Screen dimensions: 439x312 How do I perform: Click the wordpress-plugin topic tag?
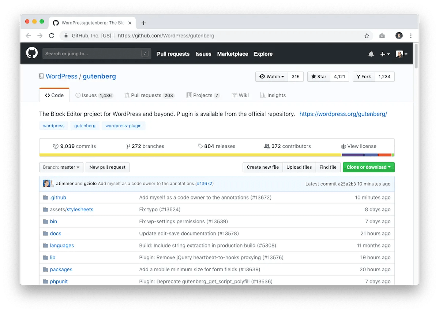(x=124, y=126)
